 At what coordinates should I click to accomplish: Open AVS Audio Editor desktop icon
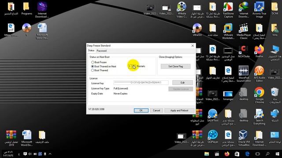tap(259, 74)
